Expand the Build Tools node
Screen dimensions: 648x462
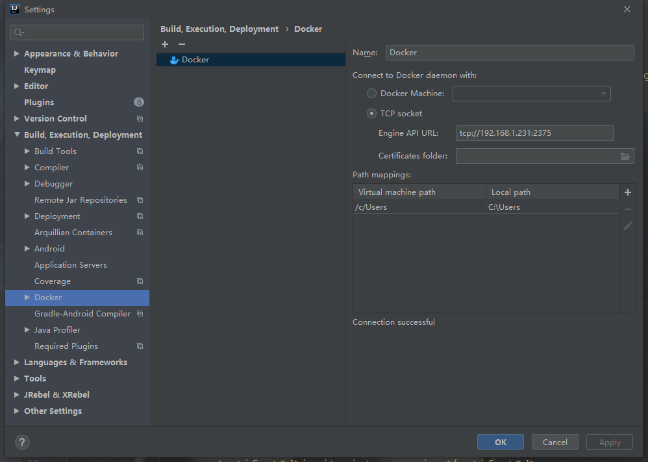(x=27, y=151)
